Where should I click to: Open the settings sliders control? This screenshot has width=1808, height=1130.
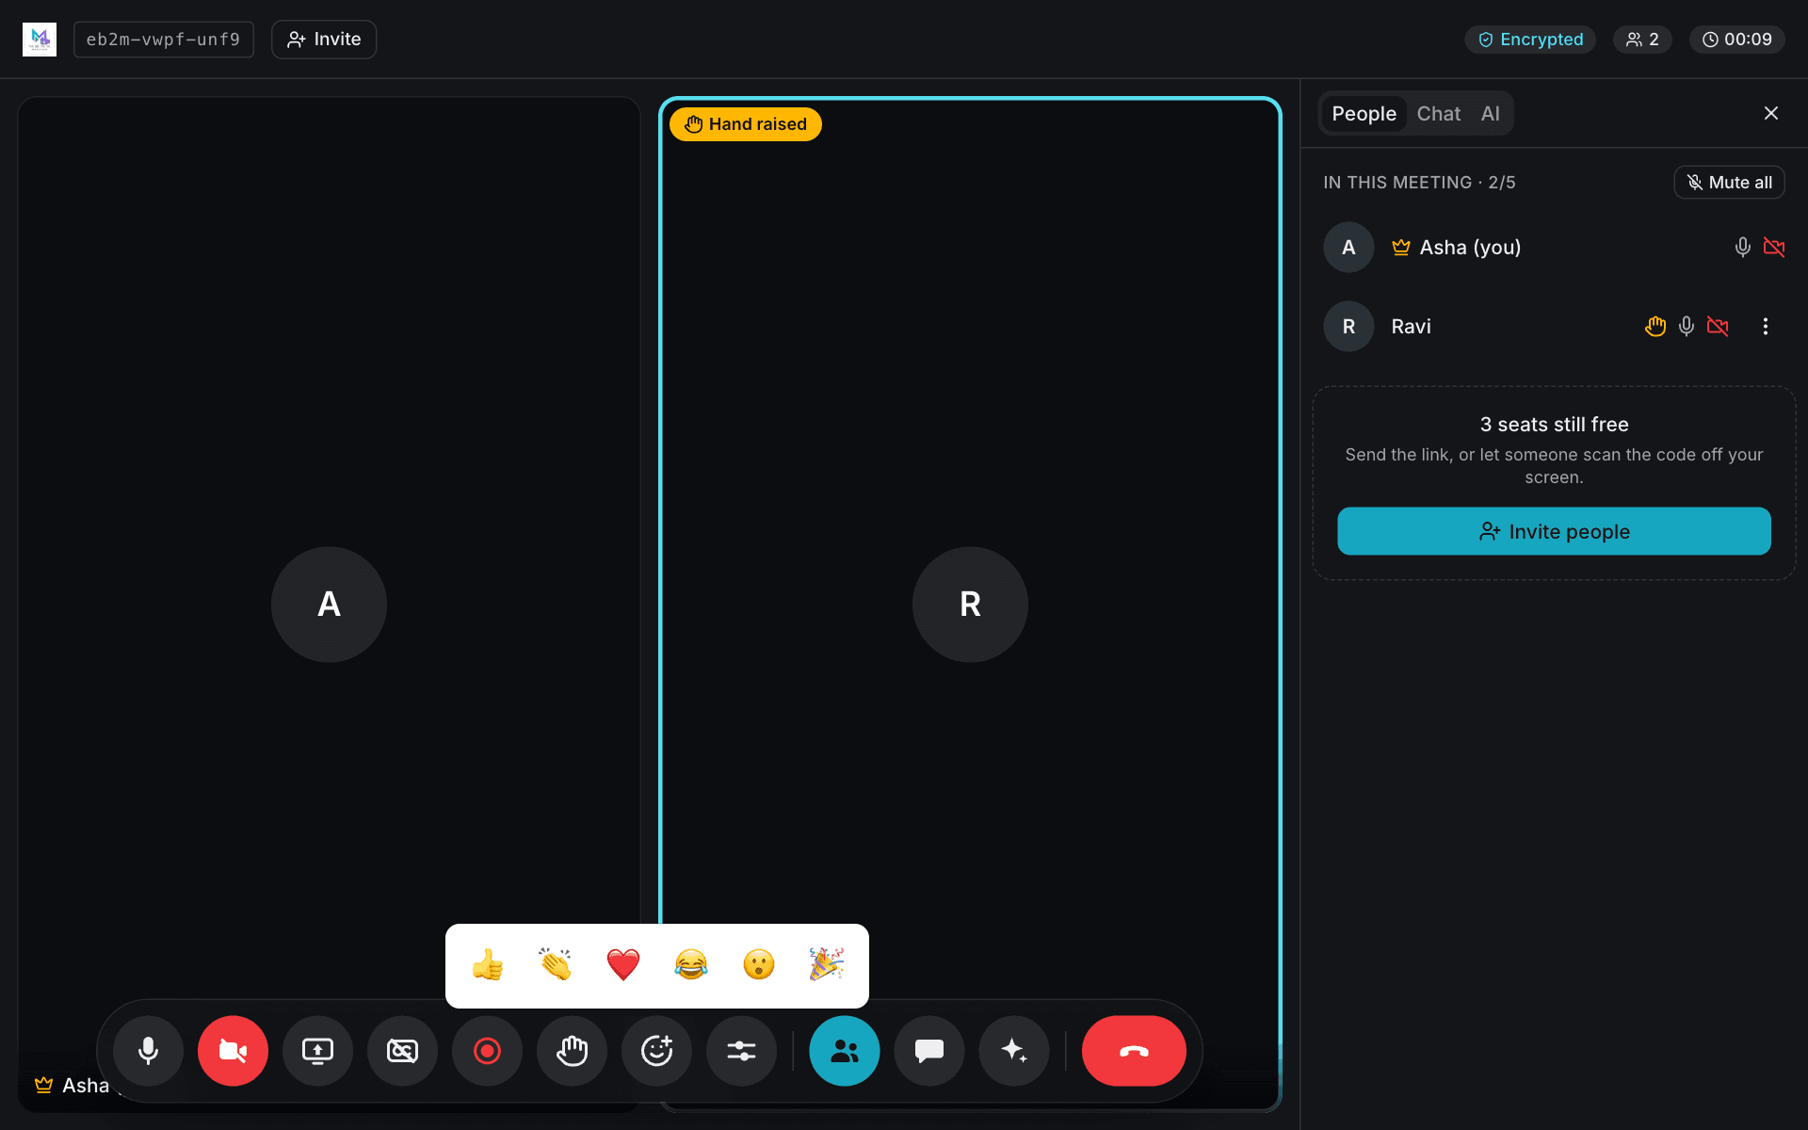point(741,1051)
